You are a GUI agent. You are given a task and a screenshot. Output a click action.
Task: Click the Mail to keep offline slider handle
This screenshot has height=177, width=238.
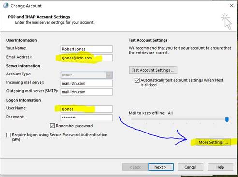coord(227,119)
